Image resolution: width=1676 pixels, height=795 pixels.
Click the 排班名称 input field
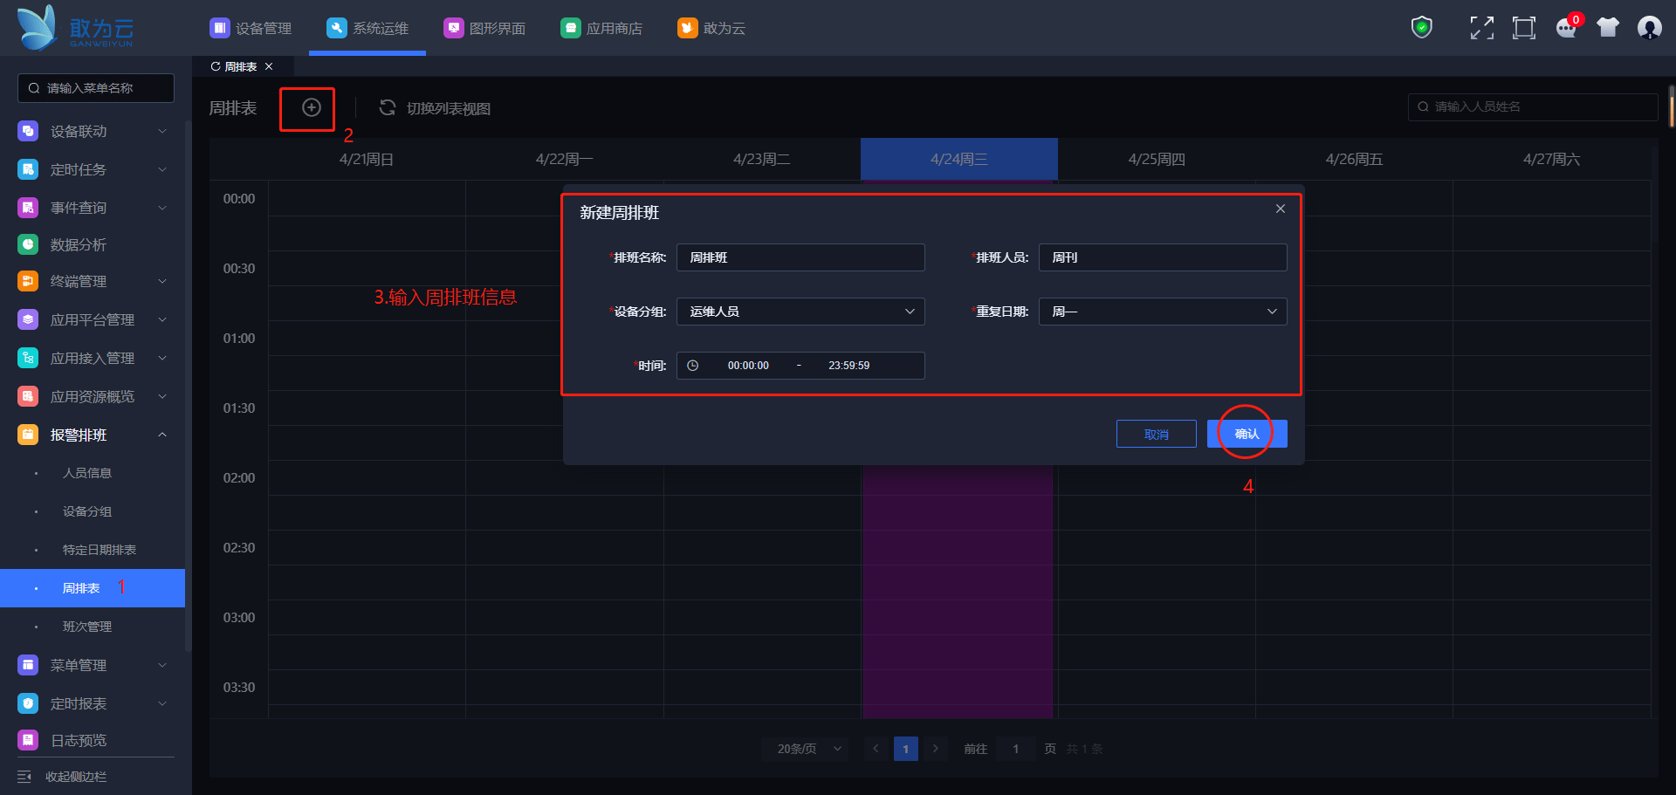click(x=800, y=257)
